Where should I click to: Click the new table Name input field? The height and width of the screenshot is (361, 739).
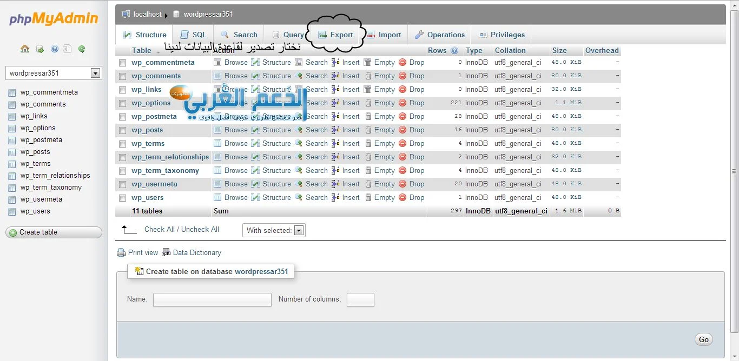[212, 300]
